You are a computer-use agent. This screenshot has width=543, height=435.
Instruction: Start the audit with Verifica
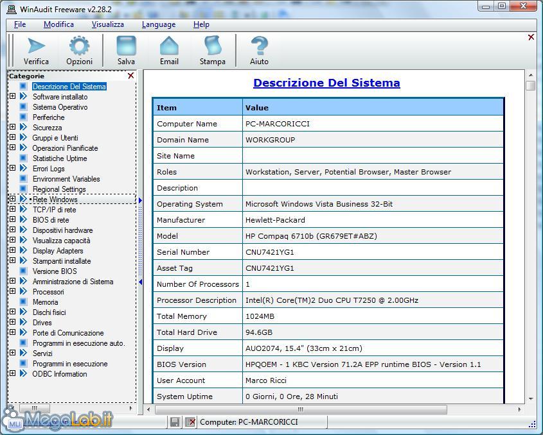coord(36,51)
